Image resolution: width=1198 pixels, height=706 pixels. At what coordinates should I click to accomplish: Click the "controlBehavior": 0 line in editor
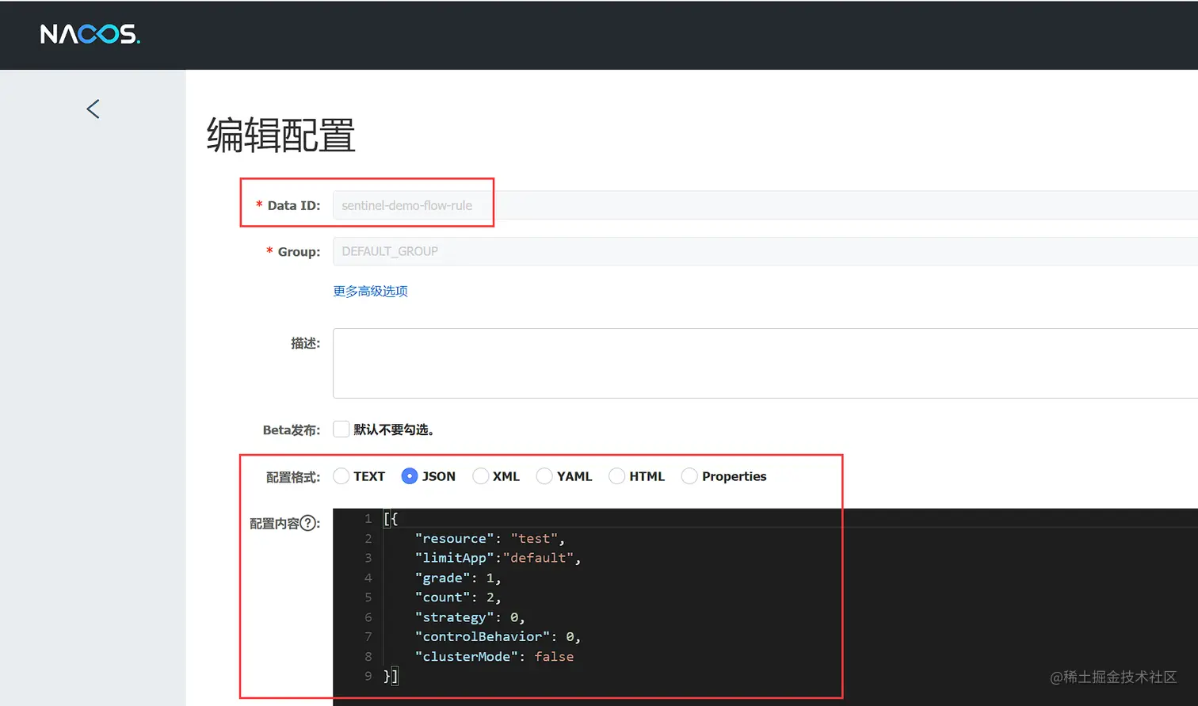(498, 636)
